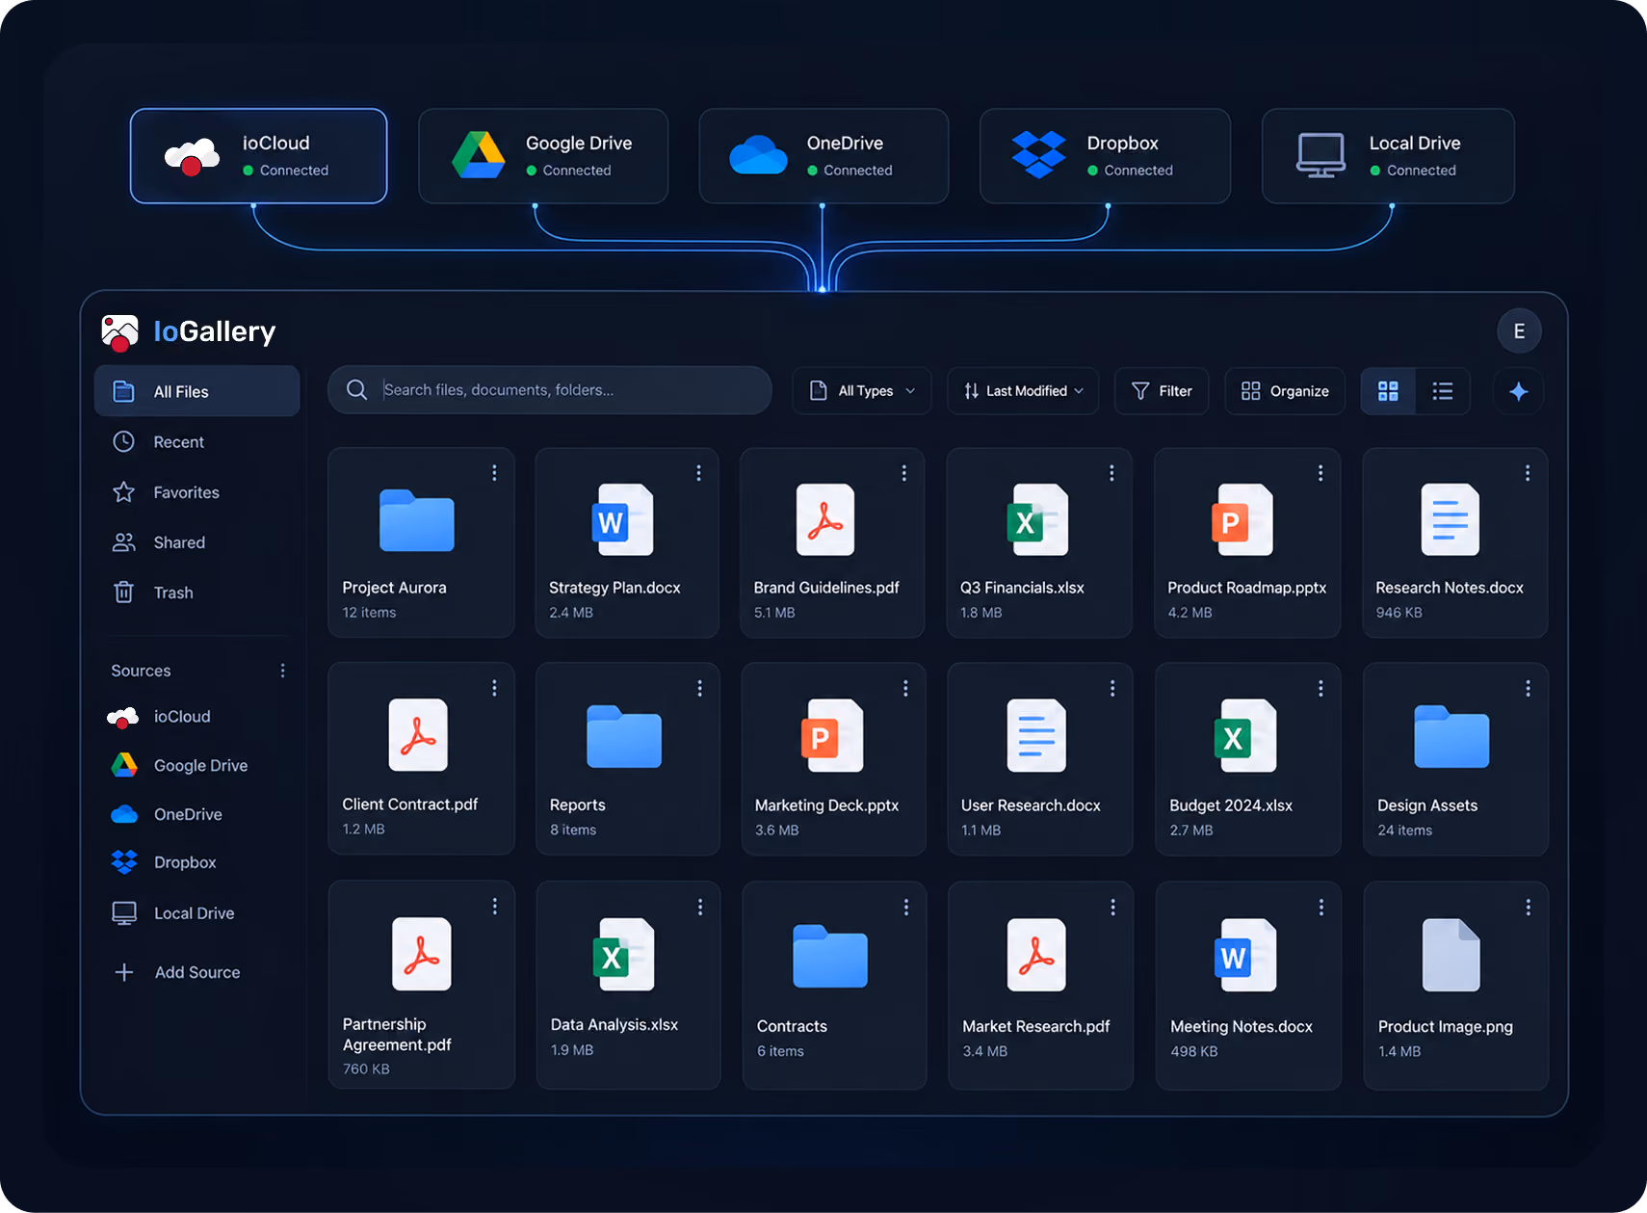
Task: Open the Brand Guidelines.pdf file icon
Action: 825,520
